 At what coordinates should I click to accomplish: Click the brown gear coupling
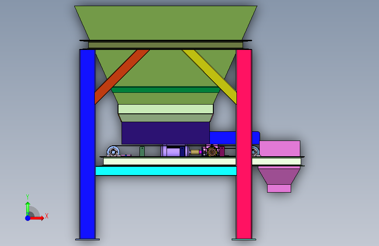[212, 152]
